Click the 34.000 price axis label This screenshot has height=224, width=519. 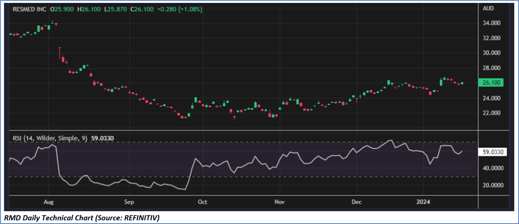tap(492, 23)
